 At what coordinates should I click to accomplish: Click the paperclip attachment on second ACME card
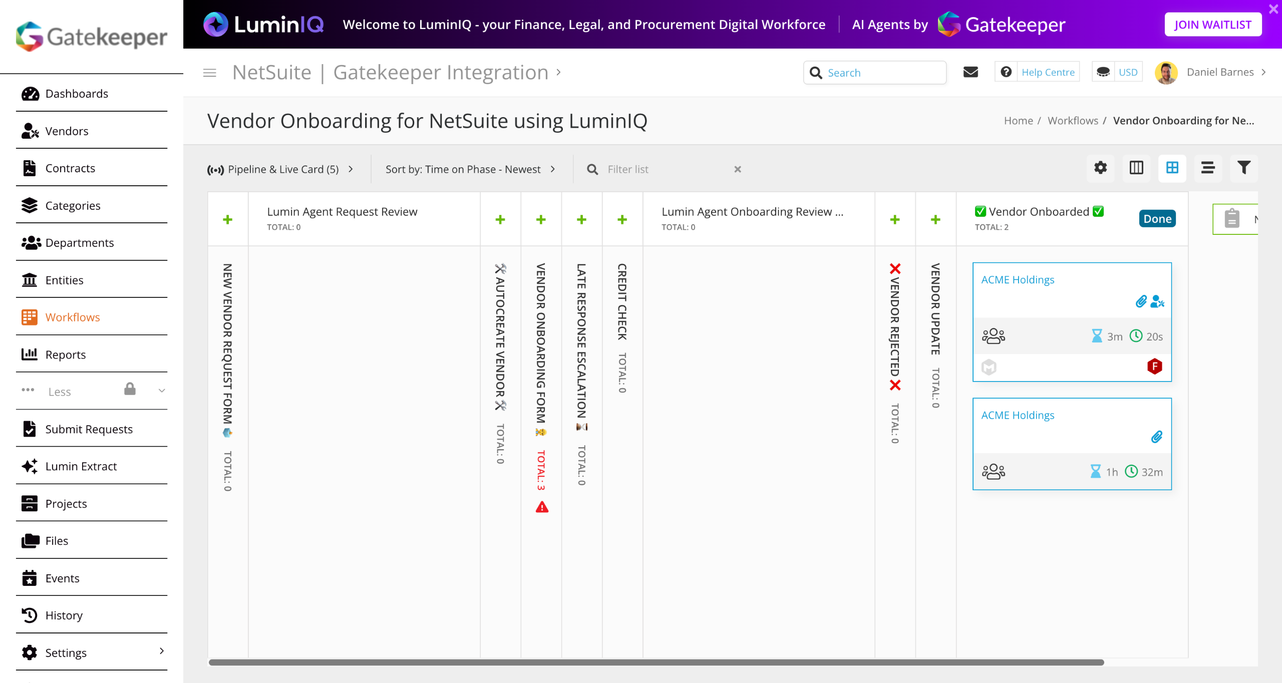1156,437
